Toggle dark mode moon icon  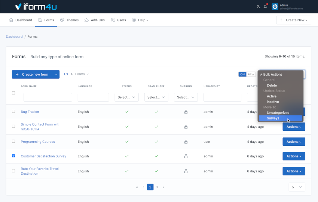pos(259,7)
